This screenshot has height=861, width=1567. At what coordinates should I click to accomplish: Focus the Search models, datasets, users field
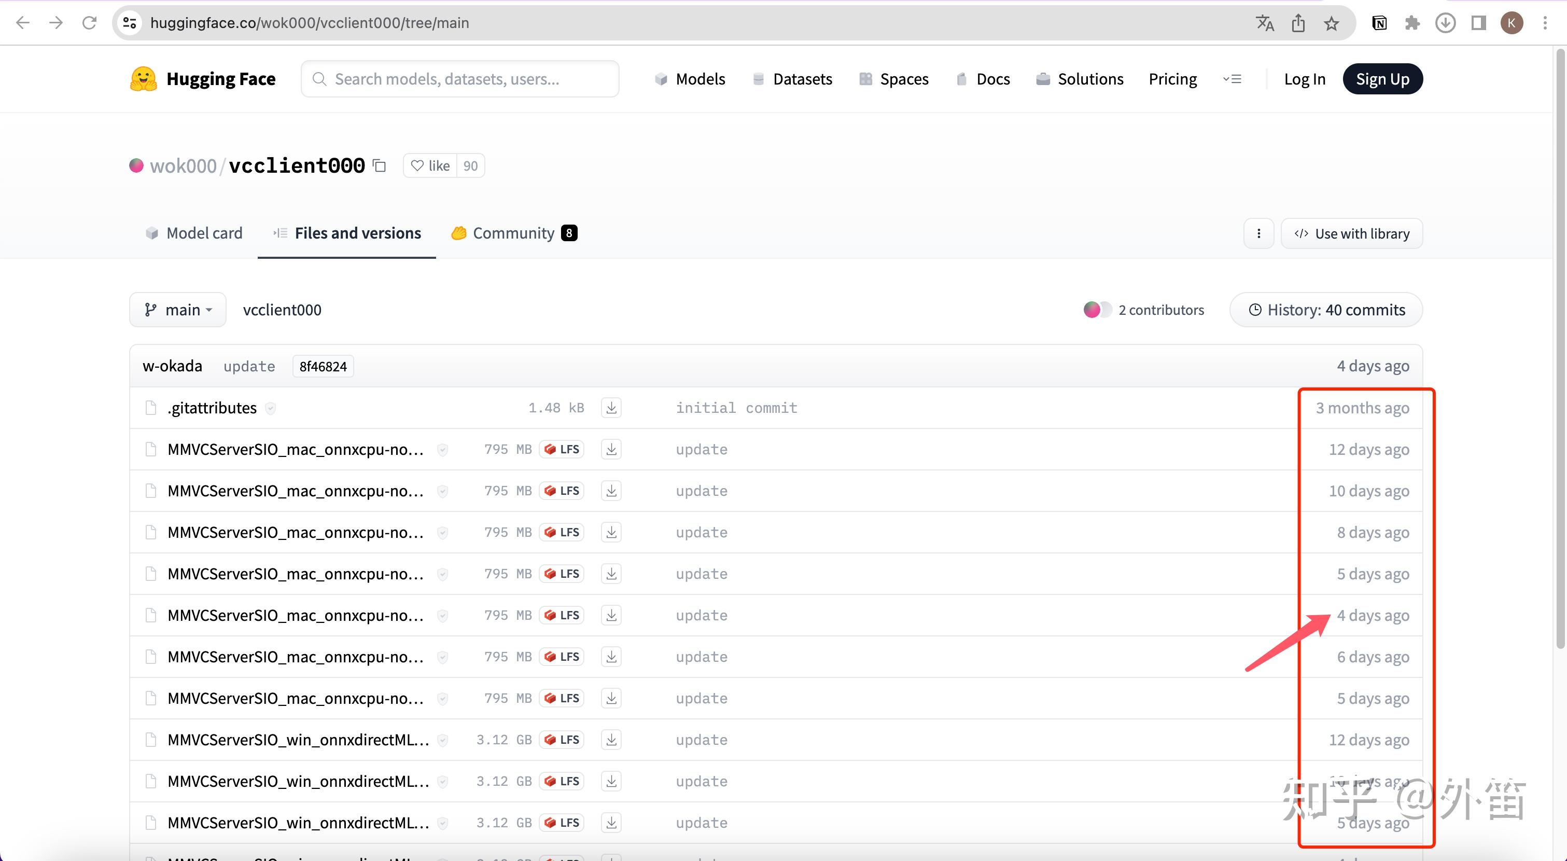point(460,79)
